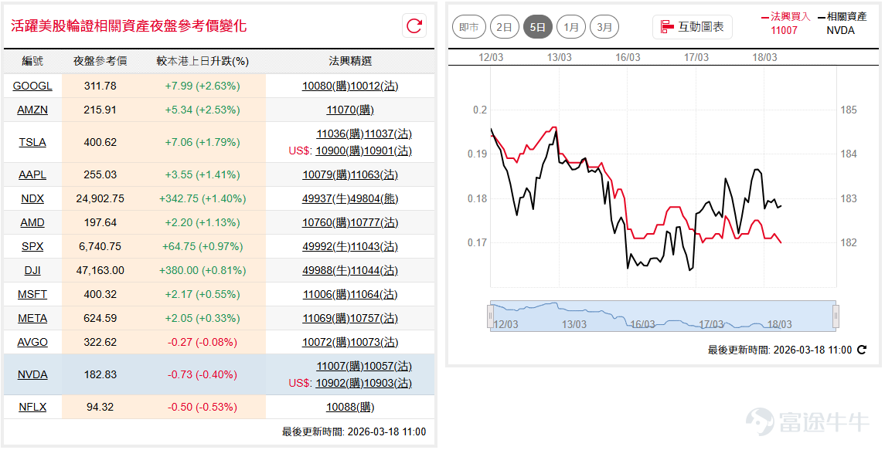Open SPX put warrant 11043

click(374, 246)
